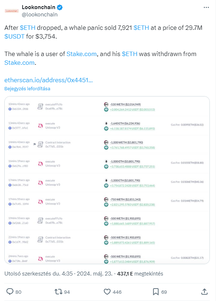The image size is (216, 301).
Task: Click the $USDT cashtag
Action: point(15,36)
